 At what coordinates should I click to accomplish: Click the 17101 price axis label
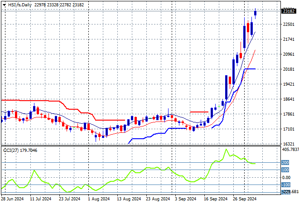point(288,129)
